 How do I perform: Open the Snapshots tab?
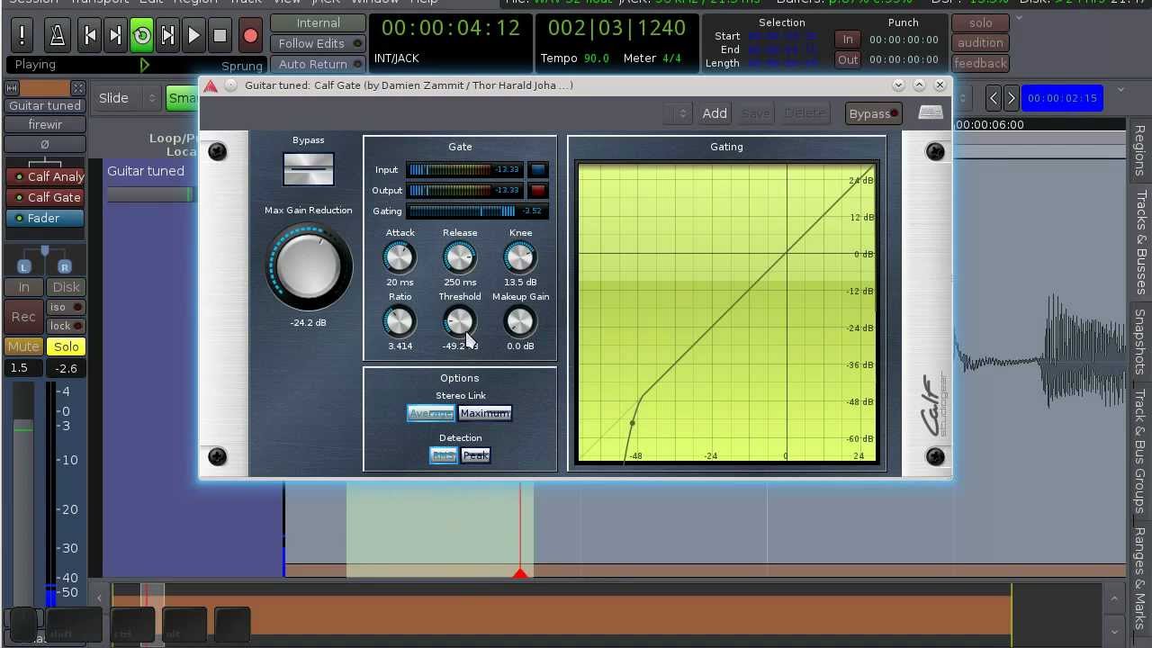(x=1139, y=342)
